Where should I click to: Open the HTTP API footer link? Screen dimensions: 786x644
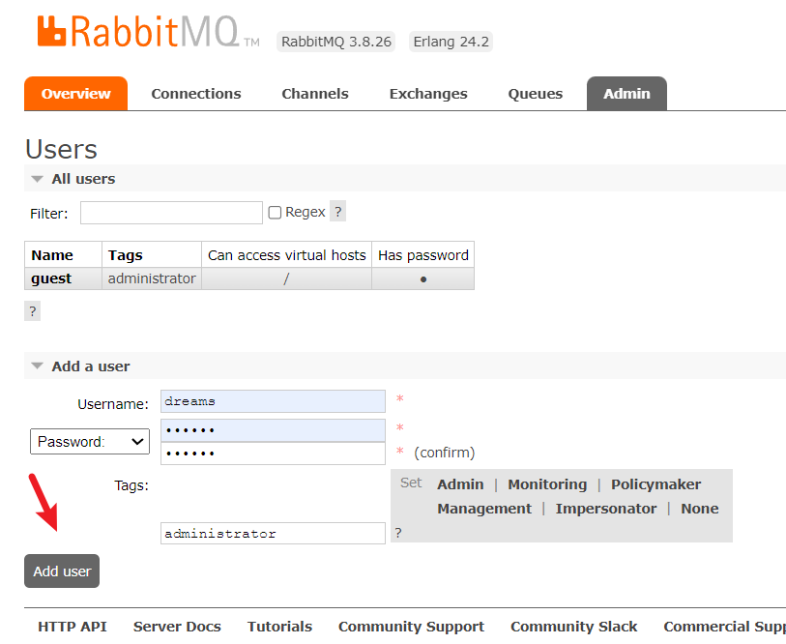[72, 627]
